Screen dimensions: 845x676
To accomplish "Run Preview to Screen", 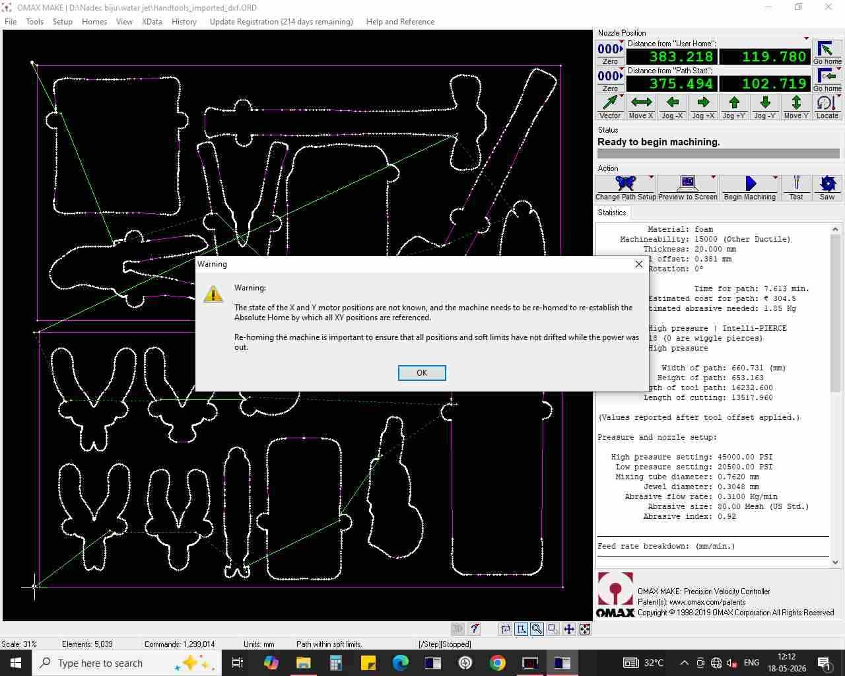I will [x=687, y=188].
